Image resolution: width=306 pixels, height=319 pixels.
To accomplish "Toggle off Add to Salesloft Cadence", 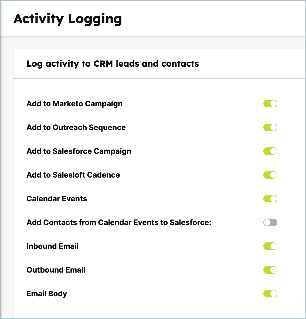I will point(270,175).
